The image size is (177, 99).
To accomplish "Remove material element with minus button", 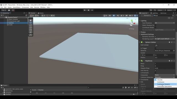I will coord(172,18).
